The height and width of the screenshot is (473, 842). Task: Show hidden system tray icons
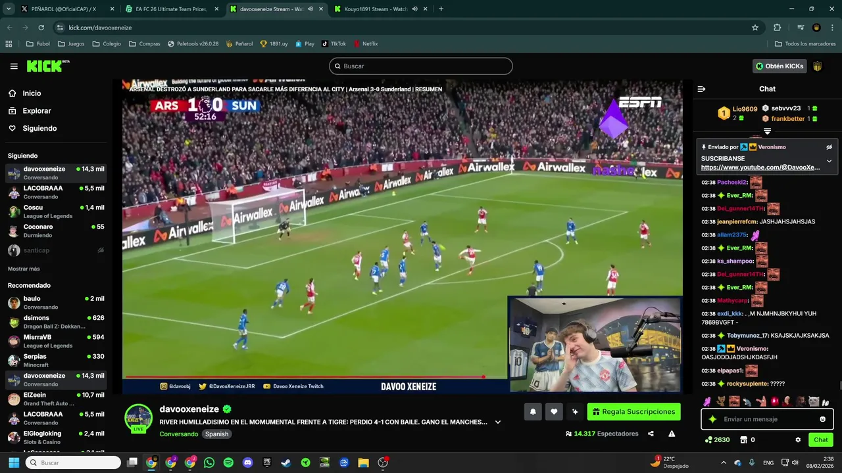[x=724, y=462]
